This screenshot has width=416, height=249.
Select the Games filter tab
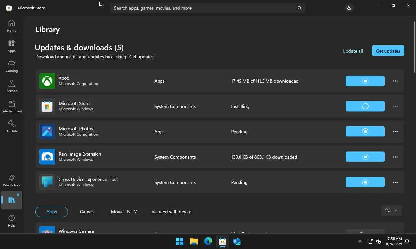coord(87,212)
